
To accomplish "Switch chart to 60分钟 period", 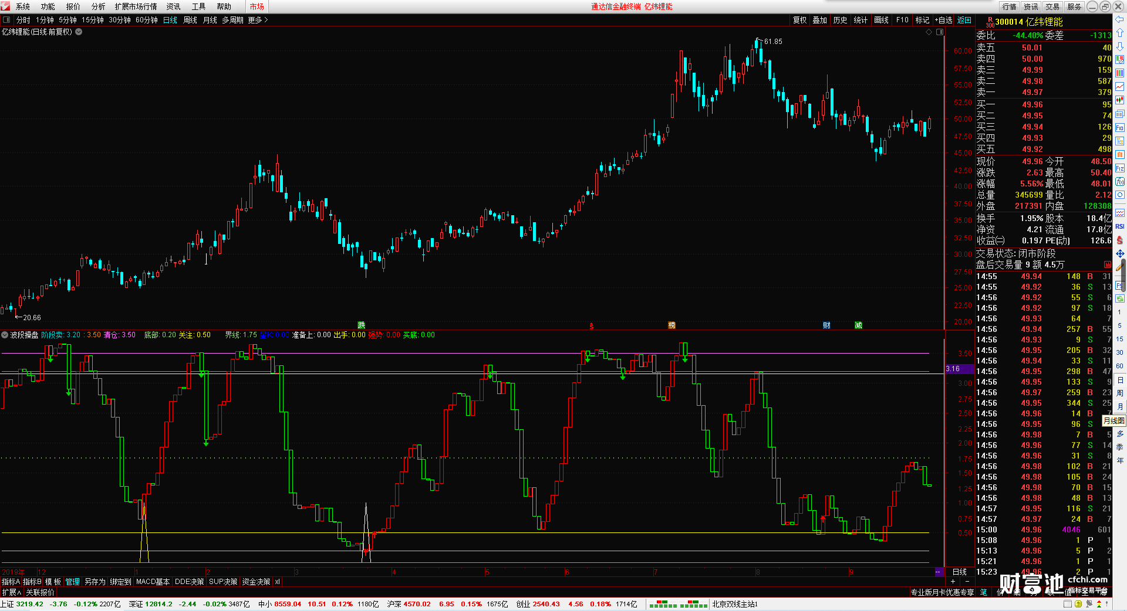I will (x=147, y=20).
